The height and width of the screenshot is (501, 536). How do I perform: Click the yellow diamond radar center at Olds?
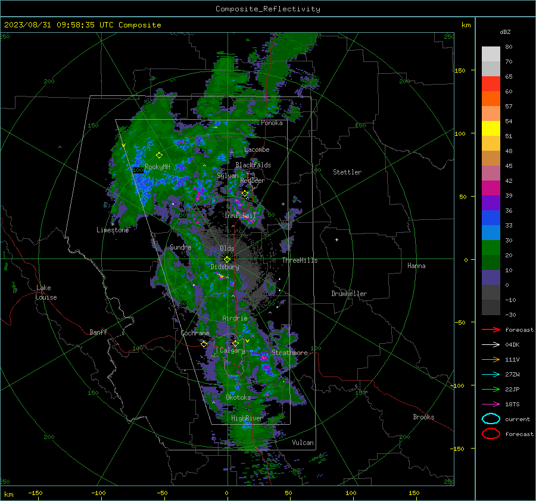(227, 260)
